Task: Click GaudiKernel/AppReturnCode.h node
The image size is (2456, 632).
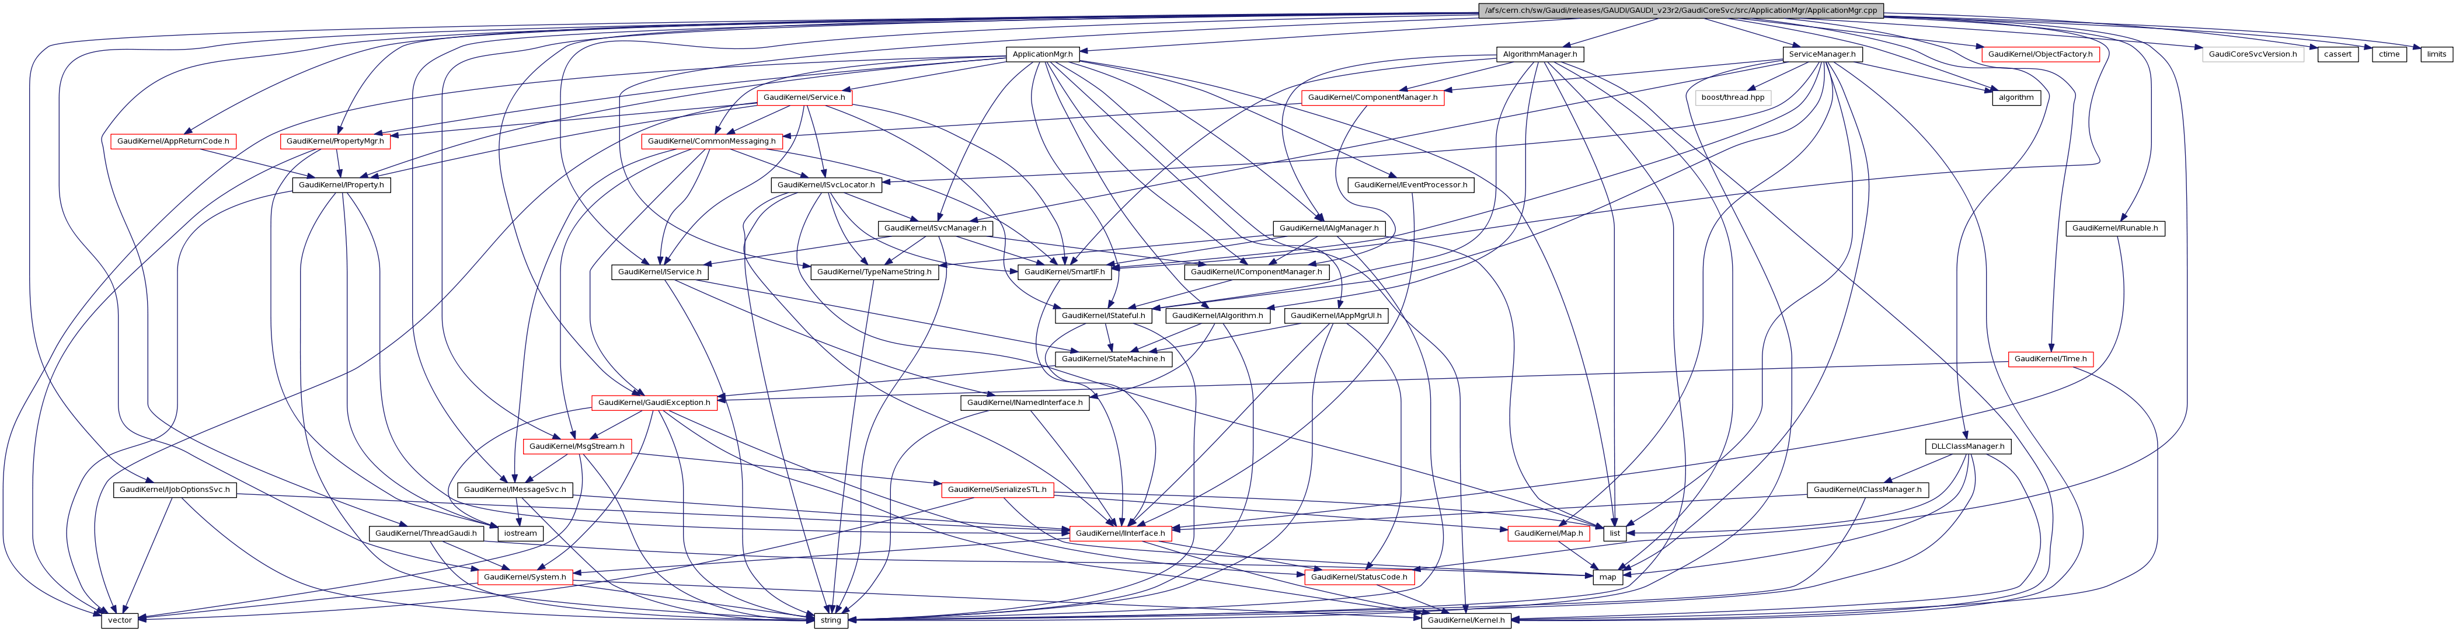Action: pyautogui.click(x=173, y=141)
